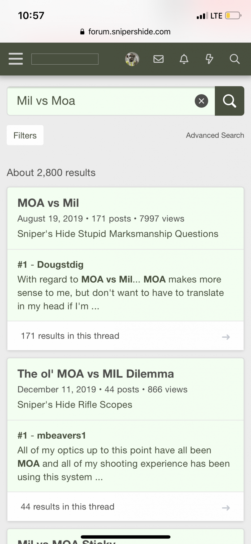Open the Advanced Search link

[215, 135]
